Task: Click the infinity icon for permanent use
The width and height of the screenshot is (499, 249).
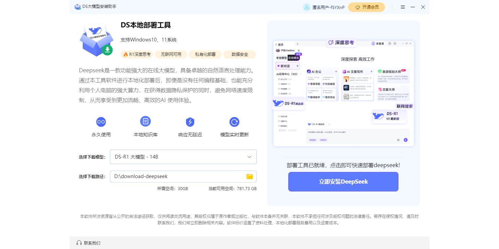Action: tap(101, 122)
